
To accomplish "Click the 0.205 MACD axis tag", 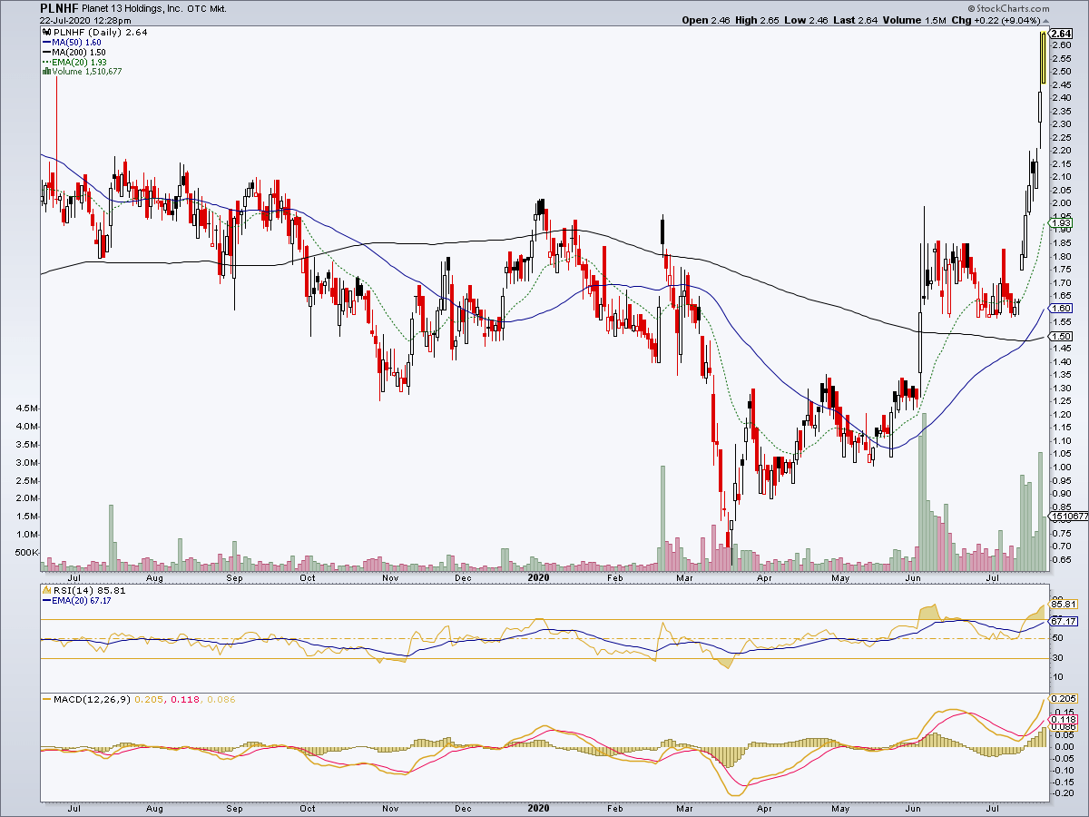I will point(1063,698).
